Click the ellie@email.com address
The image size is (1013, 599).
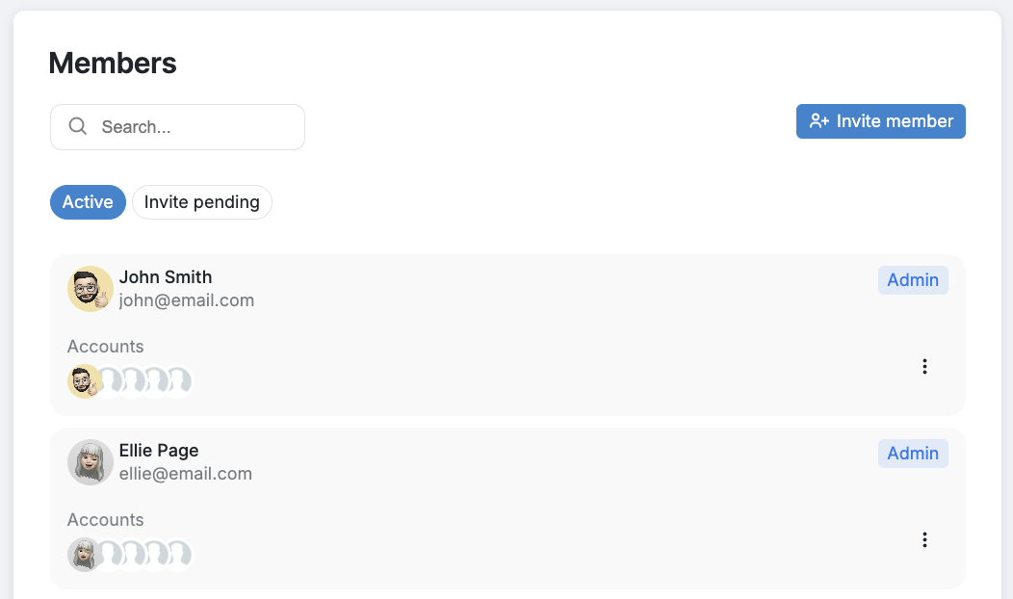click(x=186, y=474)
